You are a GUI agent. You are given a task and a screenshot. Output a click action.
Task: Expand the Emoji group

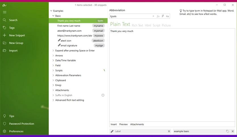coord(53,85)
